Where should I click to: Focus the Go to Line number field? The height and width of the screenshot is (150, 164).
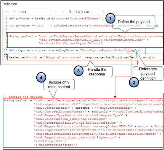[95, 12]
